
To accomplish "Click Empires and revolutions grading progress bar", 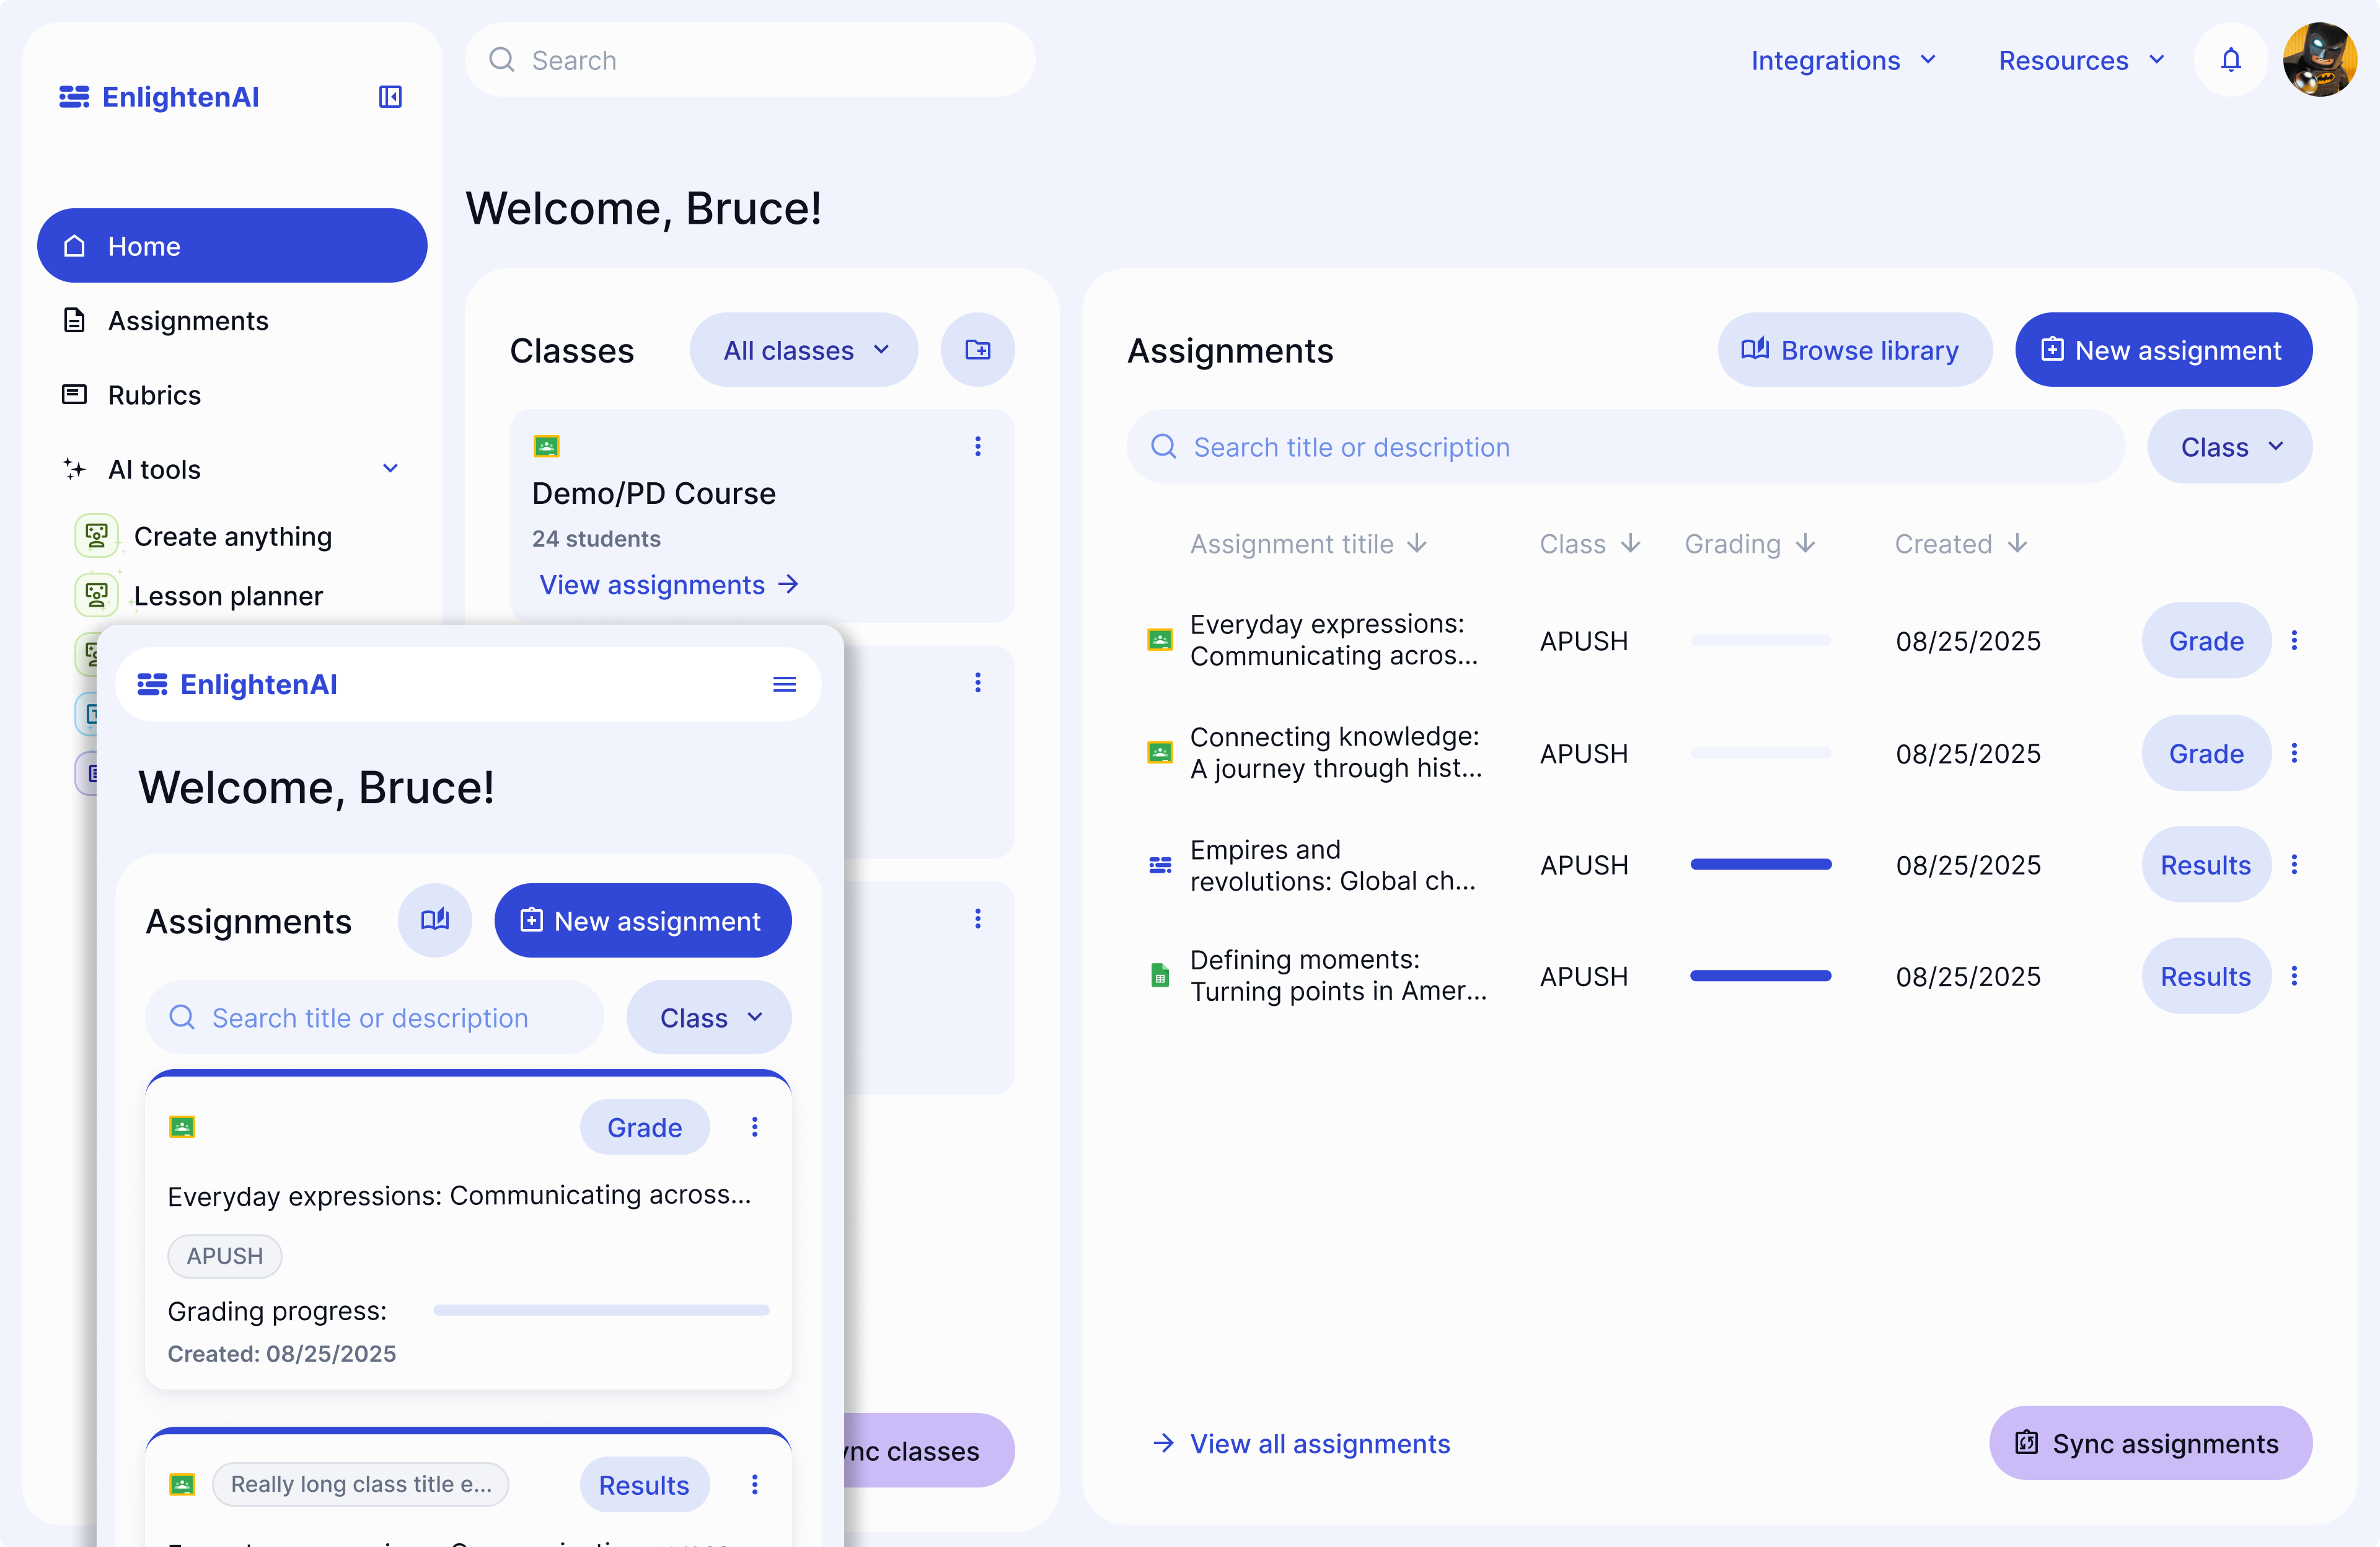I will pyautogui.click(x=1760, y=865).
